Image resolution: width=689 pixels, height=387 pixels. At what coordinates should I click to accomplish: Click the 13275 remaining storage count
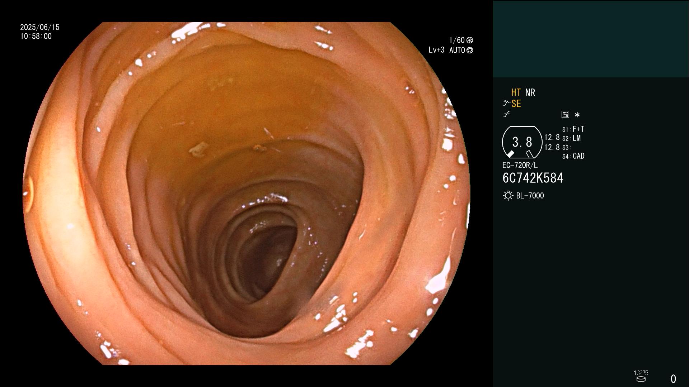(x=641, y=373)
